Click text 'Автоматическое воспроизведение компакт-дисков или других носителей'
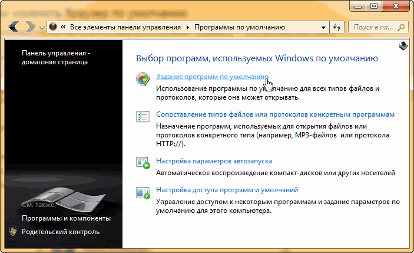This screenshot has width=414, height=253. click(x=276, y=173)
